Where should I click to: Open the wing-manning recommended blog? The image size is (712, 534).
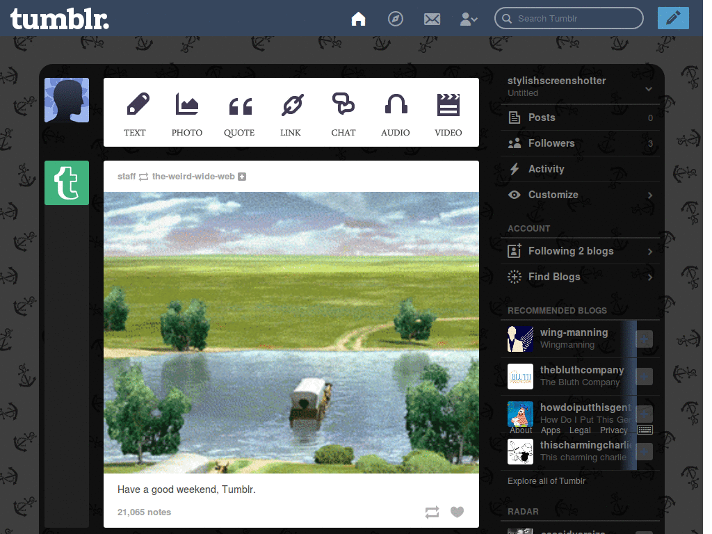click(x=574, y=333)
